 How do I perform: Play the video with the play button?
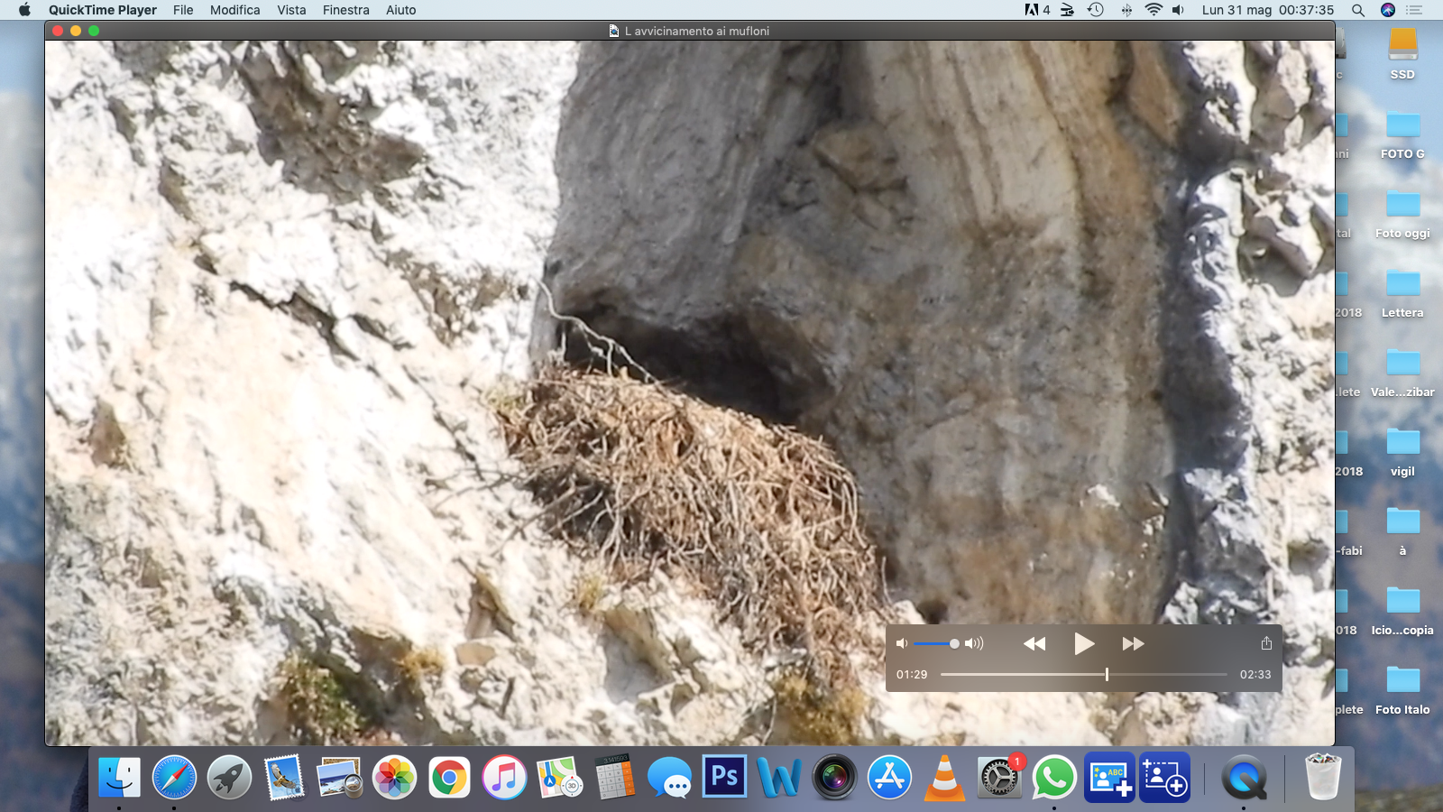(x=1084, y=643)
